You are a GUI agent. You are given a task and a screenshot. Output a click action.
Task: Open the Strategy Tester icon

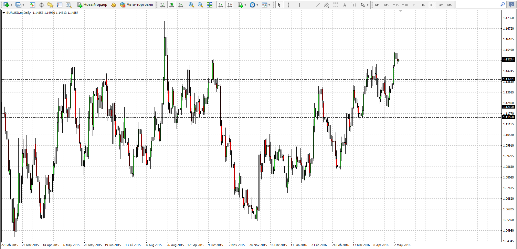(x=69, y=5)
